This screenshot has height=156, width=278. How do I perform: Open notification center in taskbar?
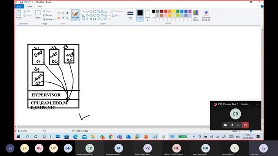(258, 136)
